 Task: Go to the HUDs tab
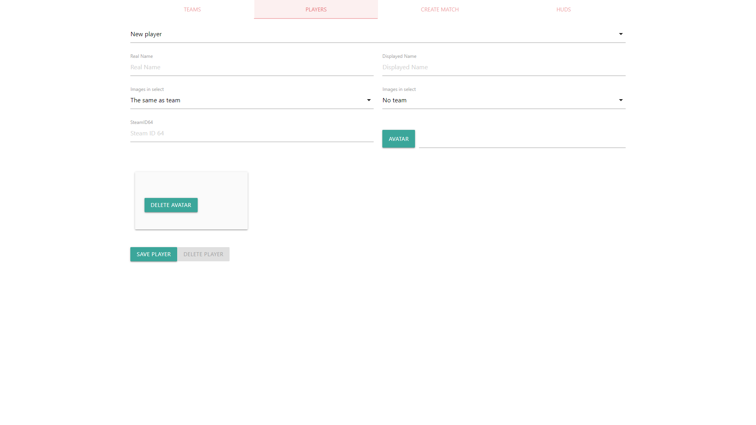pyautogui.click(x=563, y=9)
